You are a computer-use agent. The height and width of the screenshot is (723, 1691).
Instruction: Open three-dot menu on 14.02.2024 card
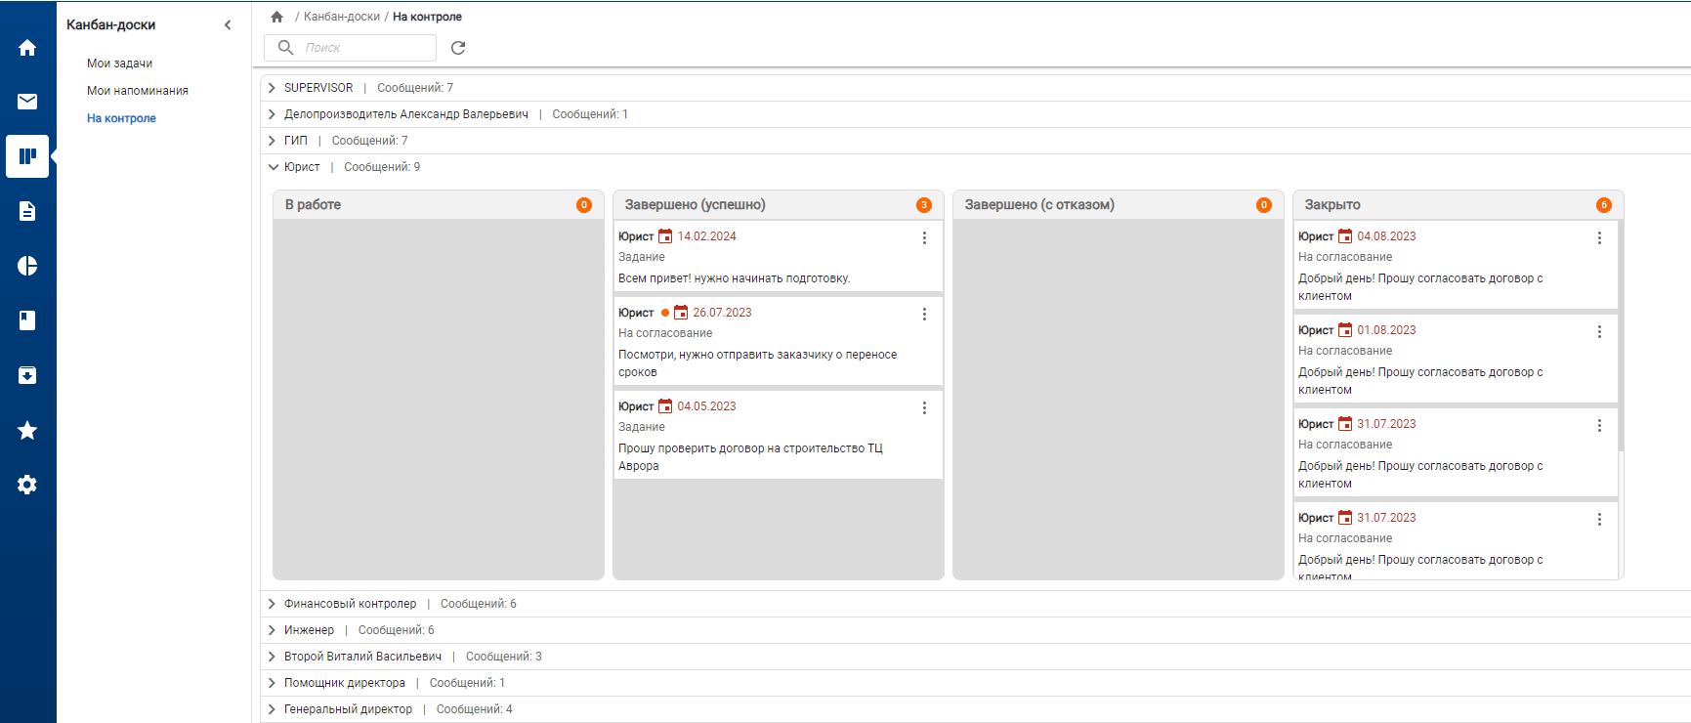[x=924, y=237]
